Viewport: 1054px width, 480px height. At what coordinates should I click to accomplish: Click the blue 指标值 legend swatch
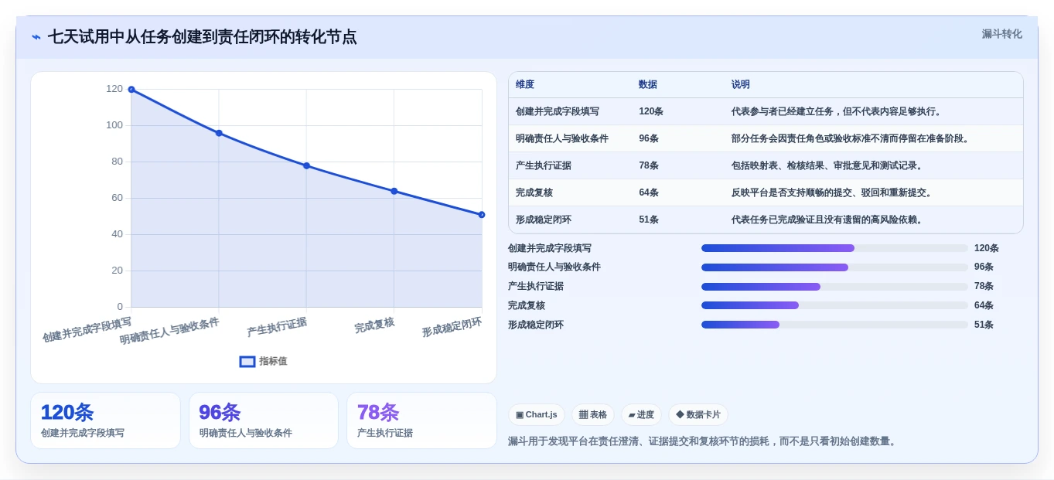(247, 361)
